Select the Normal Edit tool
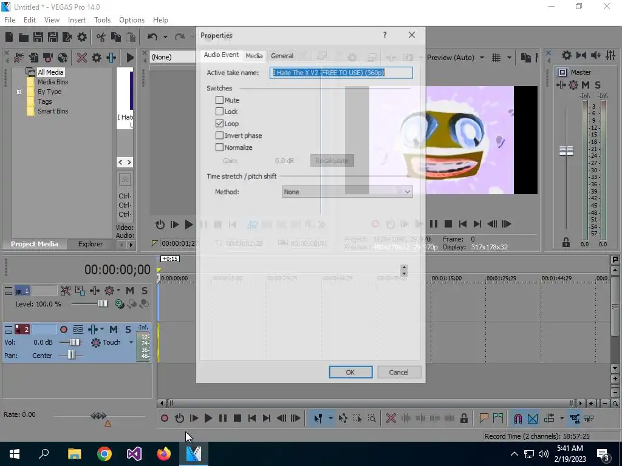The height and width of the screenshot is (466, 622). [x=318, y=418]
